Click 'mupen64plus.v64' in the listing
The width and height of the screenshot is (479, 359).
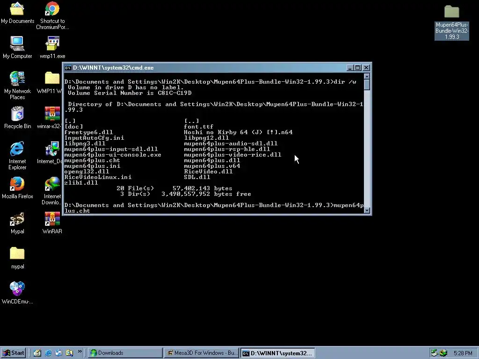(212, 166)
